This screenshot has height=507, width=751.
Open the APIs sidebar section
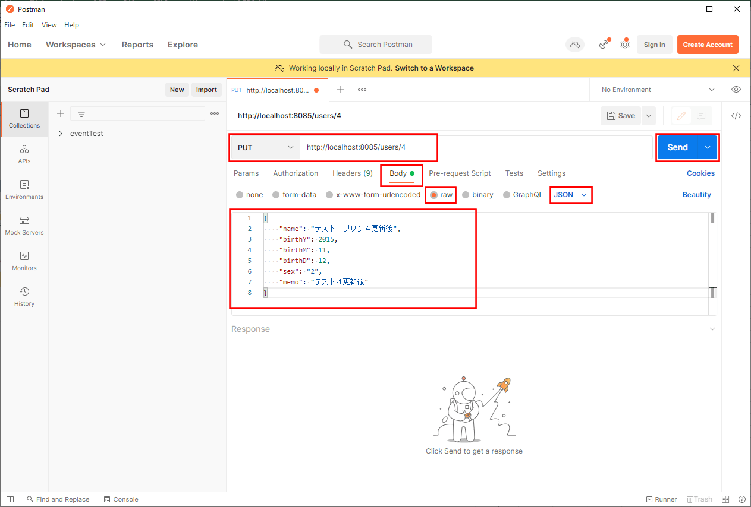(x=24, y=154)
